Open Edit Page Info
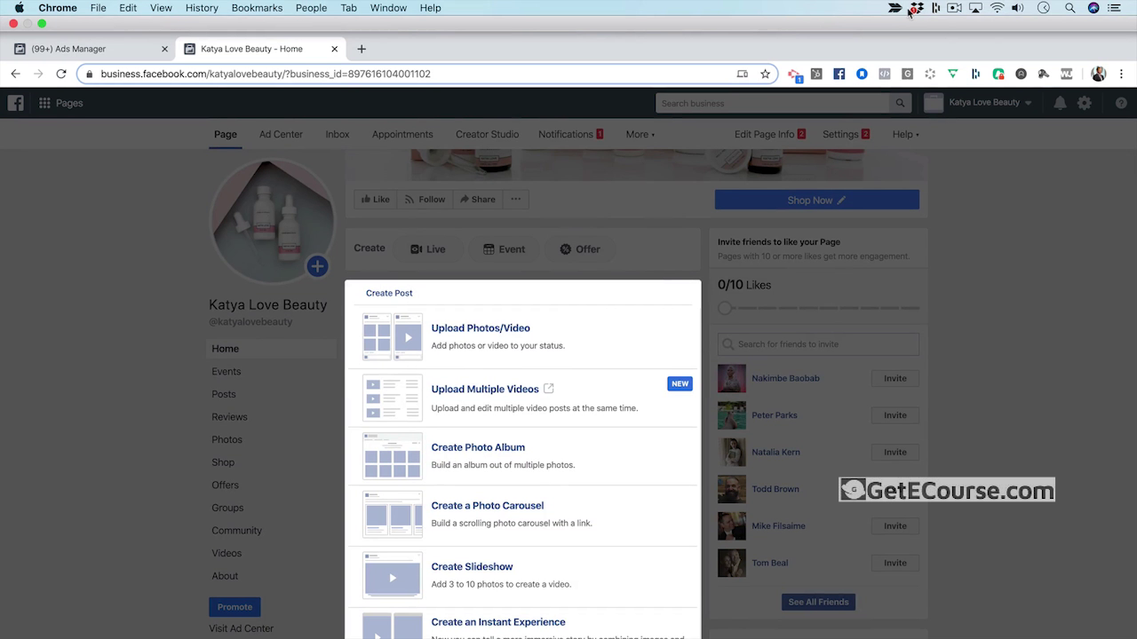Screen dimensions: 1137x639 tap(769, 134)
